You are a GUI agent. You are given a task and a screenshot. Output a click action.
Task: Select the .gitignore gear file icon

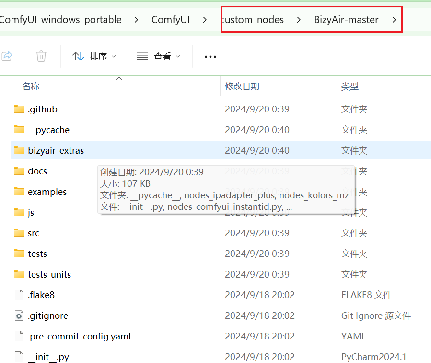point(19,315)
